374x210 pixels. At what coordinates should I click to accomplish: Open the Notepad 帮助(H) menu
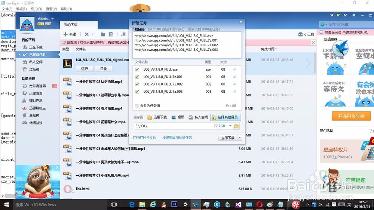(66, 9)
